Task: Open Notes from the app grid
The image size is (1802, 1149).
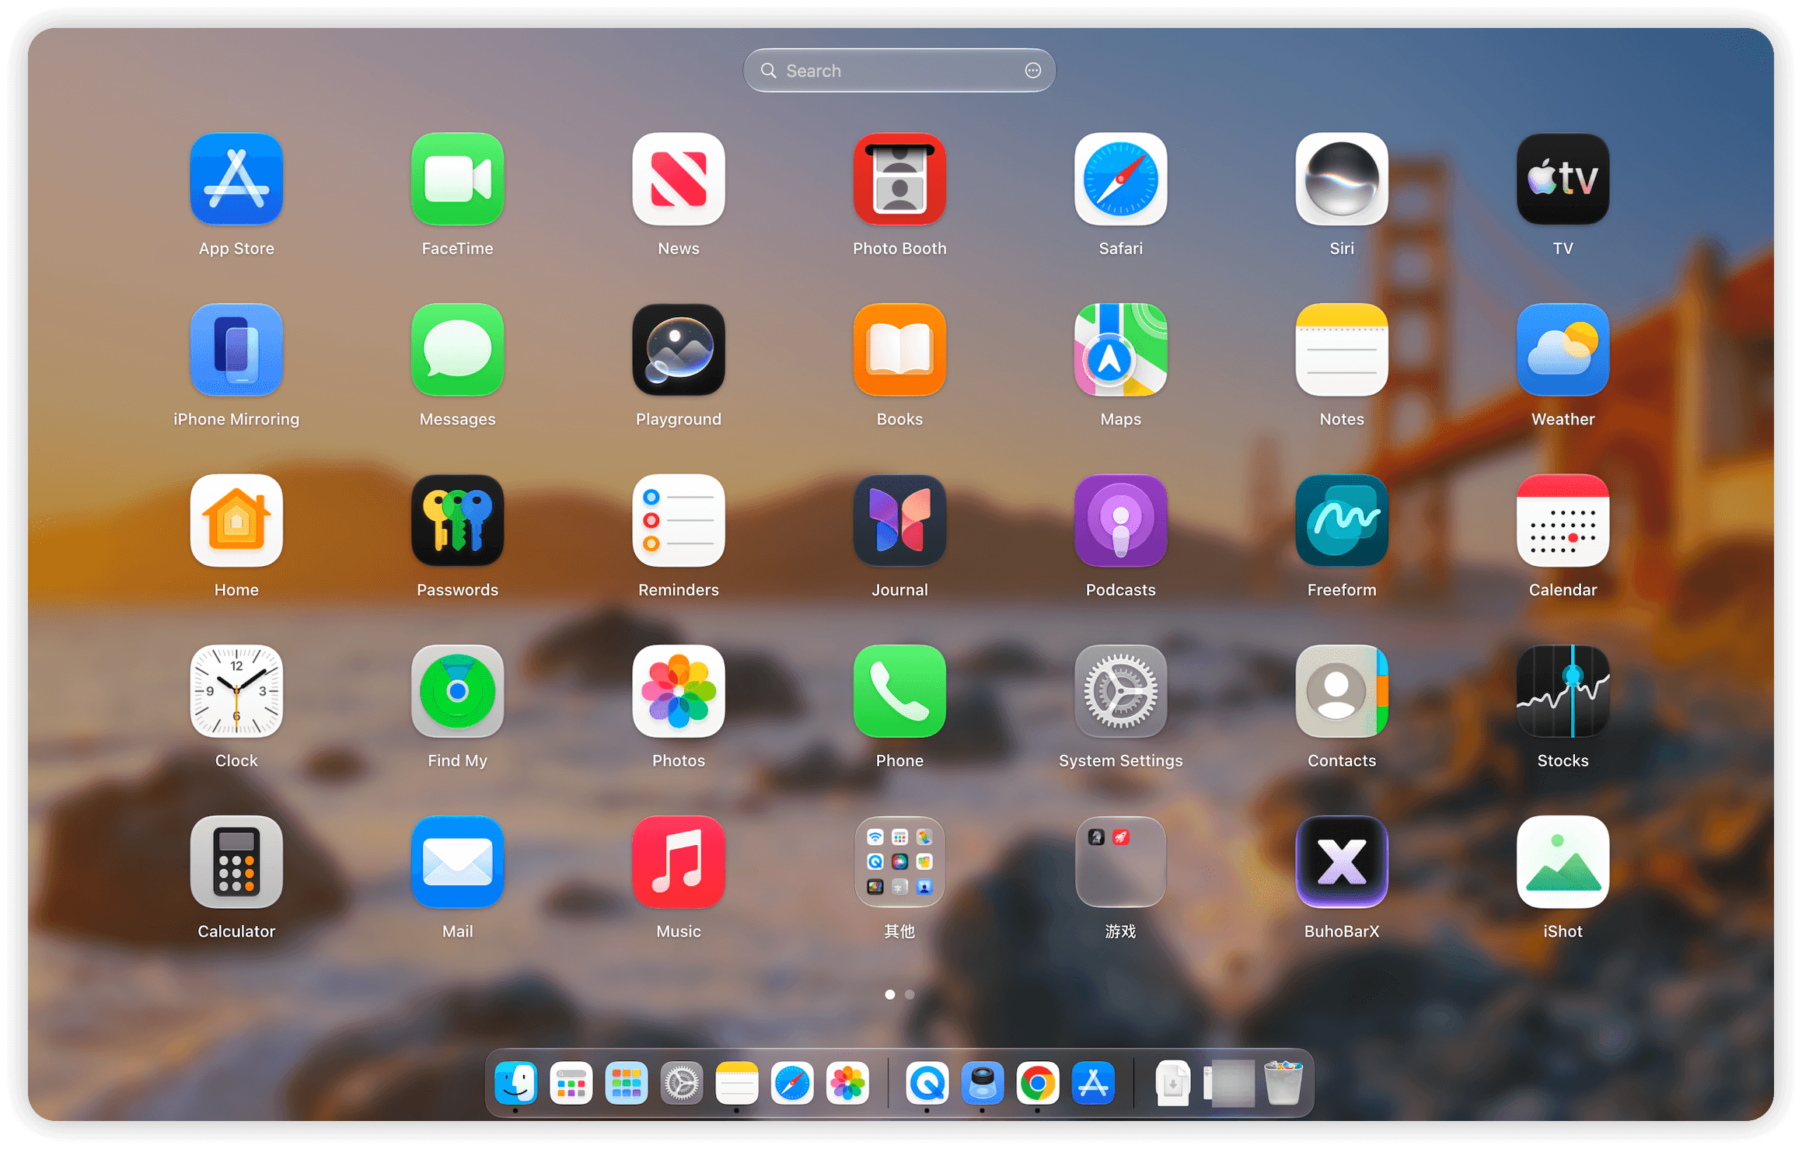Action: [1342, 350]
